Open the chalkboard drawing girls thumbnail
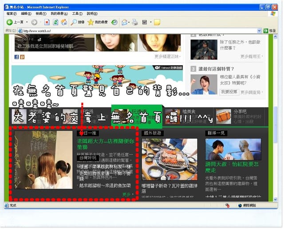This screenshot has width=284, height=229. [x=43, y=160]
